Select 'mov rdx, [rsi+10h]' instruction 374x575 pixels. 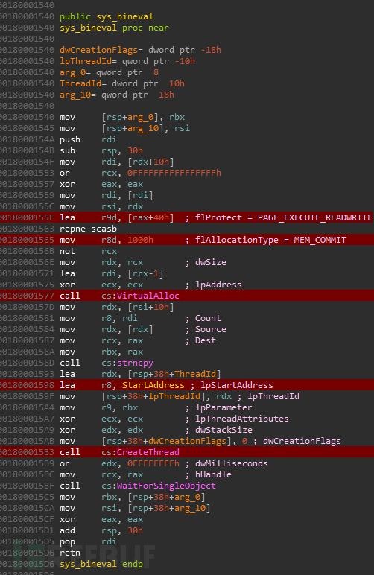click(x=117, y=307)
